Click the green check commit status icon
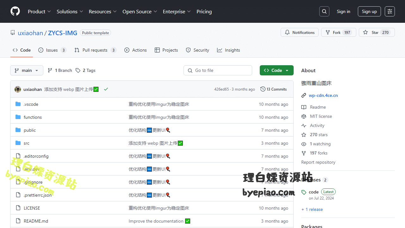 click(106, 89)
